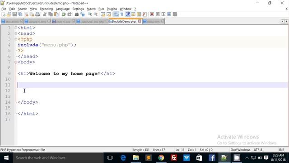Click the Cut scissors icon
289x163 pixels.
point(45,14)
